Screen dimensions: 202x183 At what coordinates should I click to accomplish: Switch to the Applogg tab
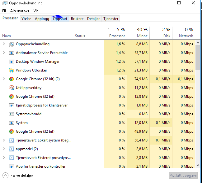pos(42,19)
